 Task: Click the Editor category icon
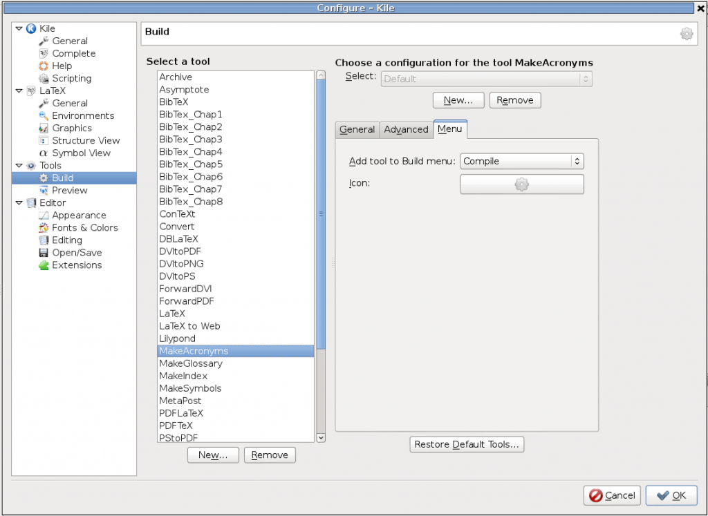tap(31, 202)
